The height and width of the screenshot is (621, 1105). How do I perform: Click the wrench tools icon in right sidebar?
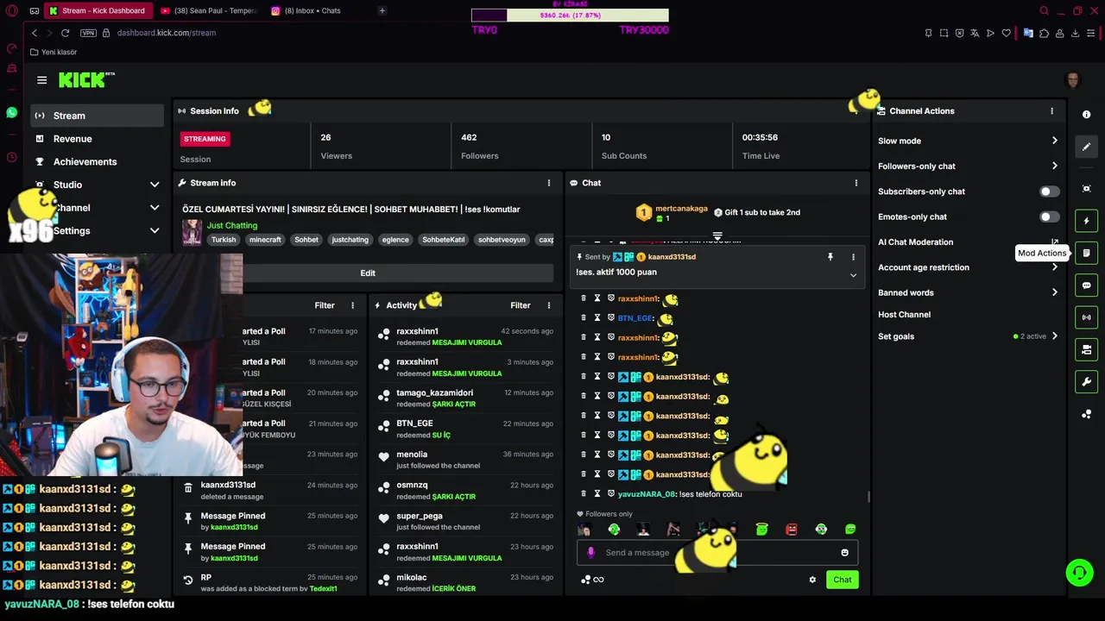click(1087, 382)
